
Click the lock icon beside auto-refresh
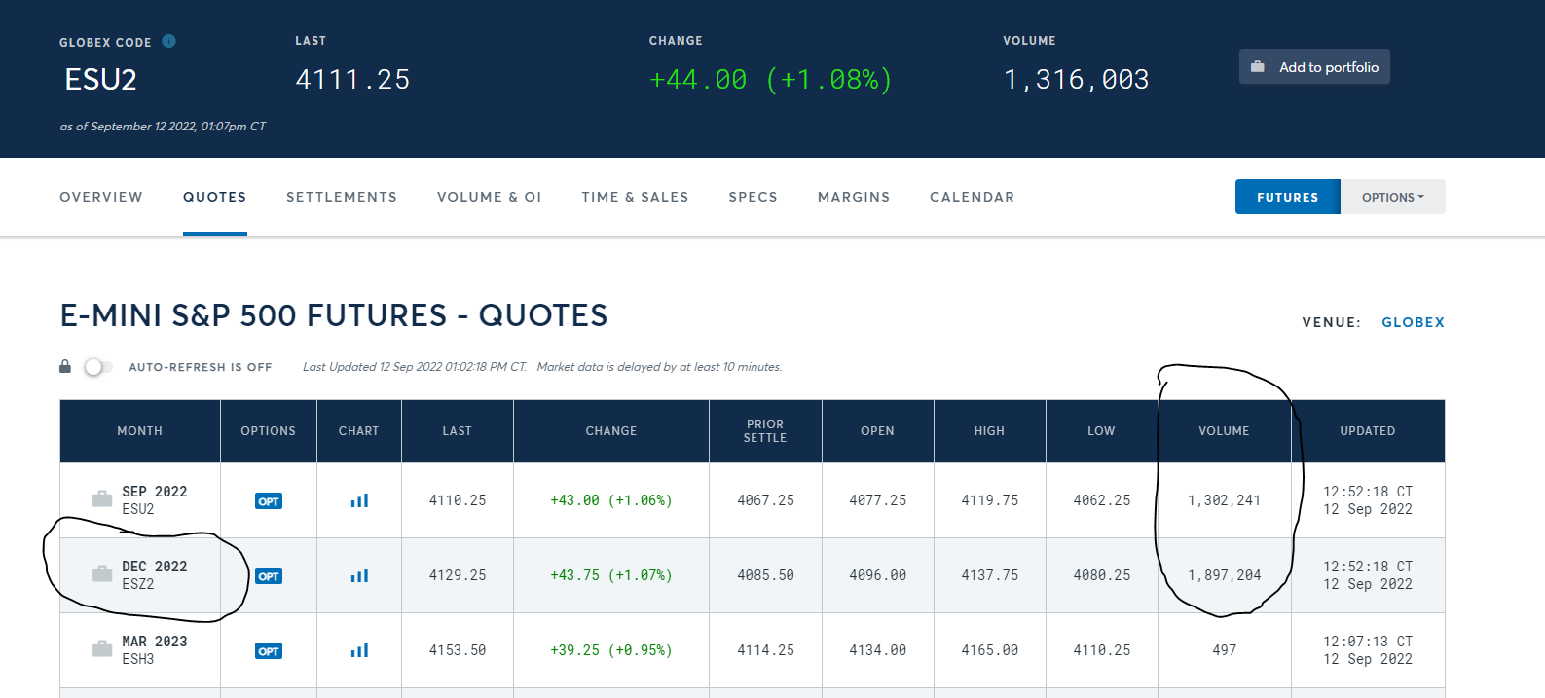(x=65, y=367)
